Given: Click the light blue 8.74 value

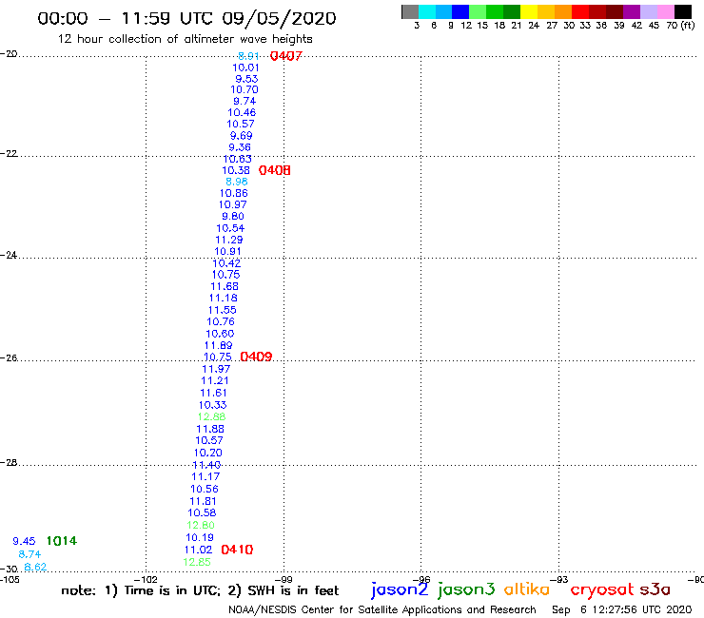Looking at the screenshot, I should click(29, 554).
